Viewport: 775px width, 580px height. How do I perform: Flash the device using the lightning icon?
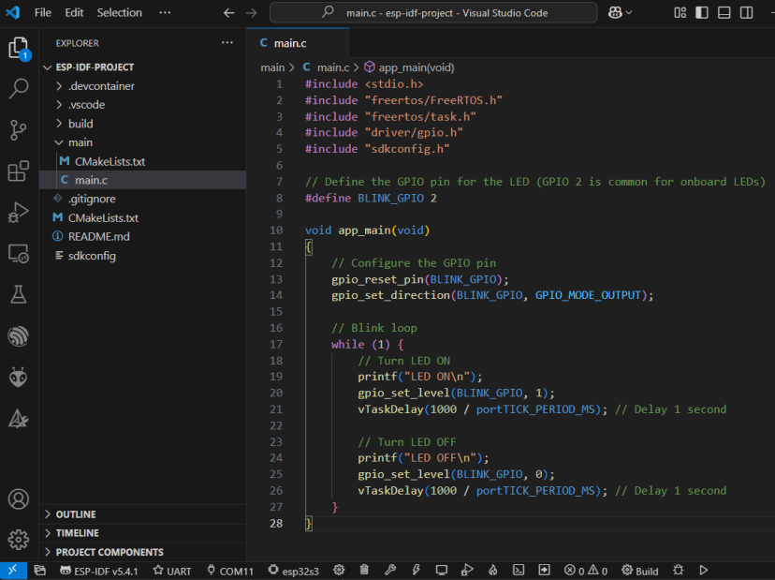[416, 570]
